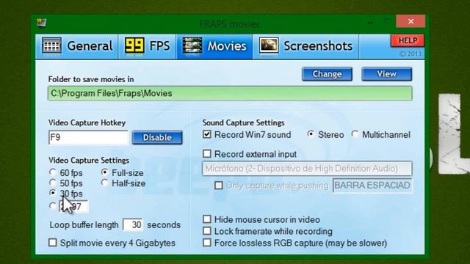Click Change to pick movies folder
Viewport: 470px width, 264px height.
coord(327,74)
